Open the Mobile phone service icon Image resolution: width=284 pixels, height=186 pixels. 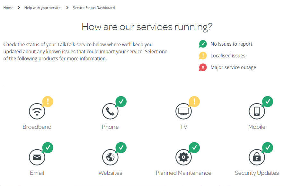click(x=257, y=111)
